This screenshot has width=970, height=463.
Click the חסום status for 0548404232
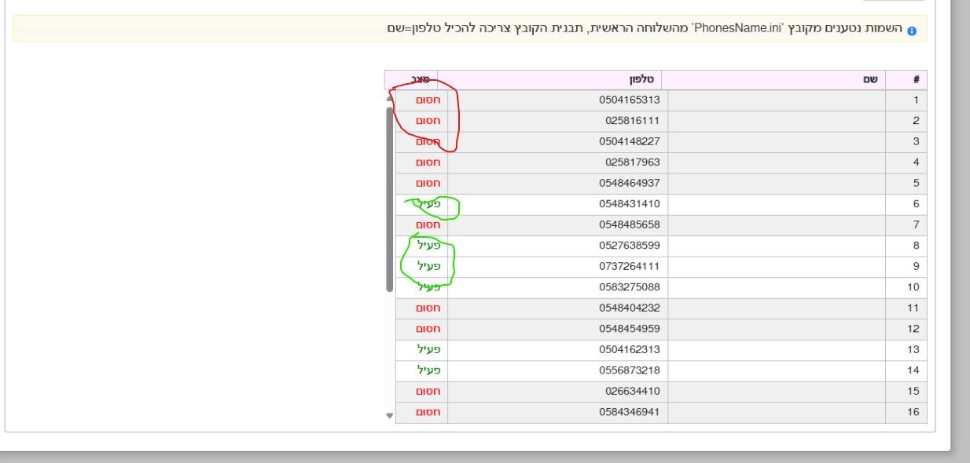(427, 308)
